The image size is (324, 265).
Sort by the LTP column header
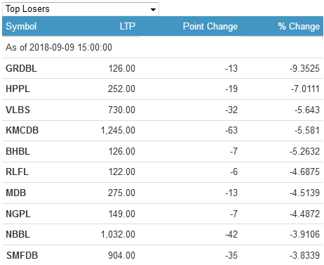click(128, 26)
